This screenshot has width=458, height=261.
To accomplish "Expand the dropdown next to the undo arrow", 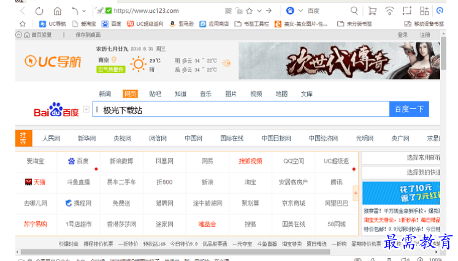I will 84,11.
